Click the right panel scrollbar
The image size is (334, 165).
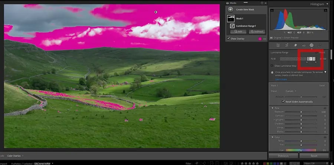tap(331, 55)
